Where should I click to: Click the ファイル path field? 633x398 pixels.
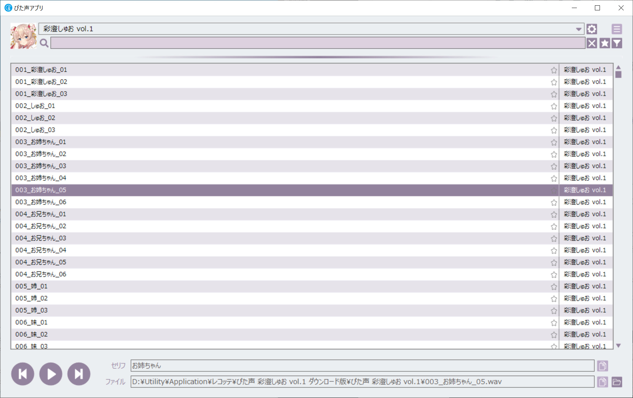pos(362,382)
